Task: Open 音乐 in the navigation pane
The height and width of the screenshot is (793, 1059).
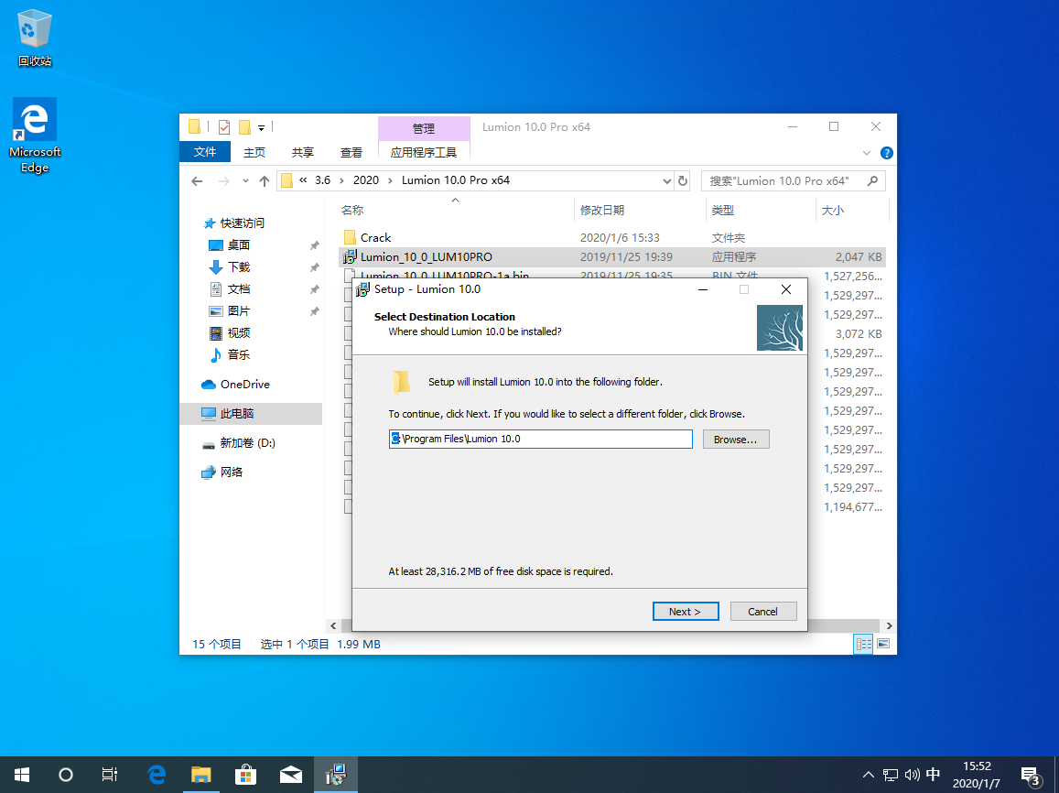Action: pyautogui.click(x=238, y=354)
